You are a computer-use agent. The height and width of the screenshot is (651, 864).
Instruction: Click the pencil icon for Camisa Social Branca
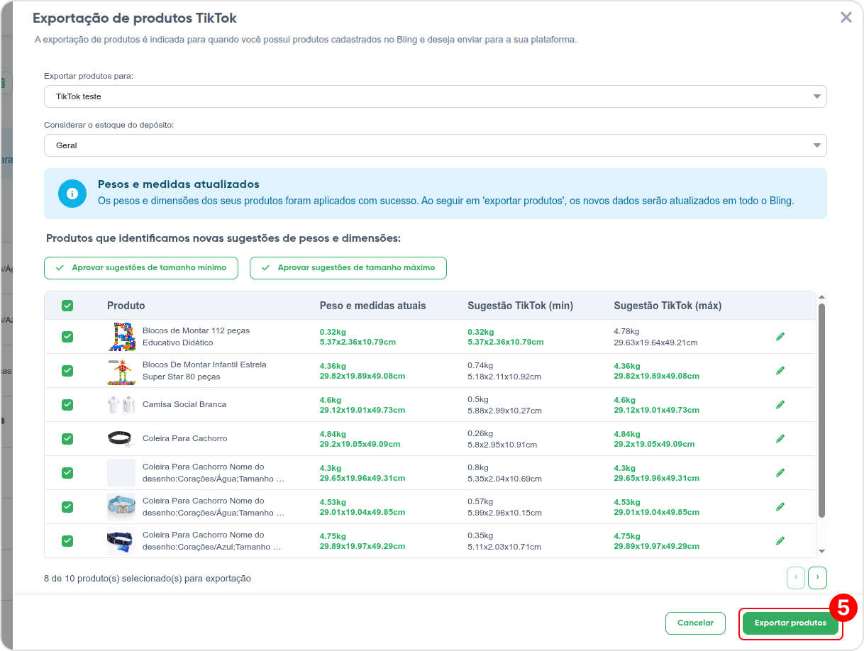[780, 404]
